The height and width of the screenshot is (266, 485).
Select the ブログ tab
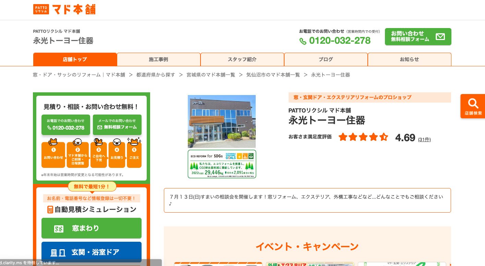click(x=326, y=59)
